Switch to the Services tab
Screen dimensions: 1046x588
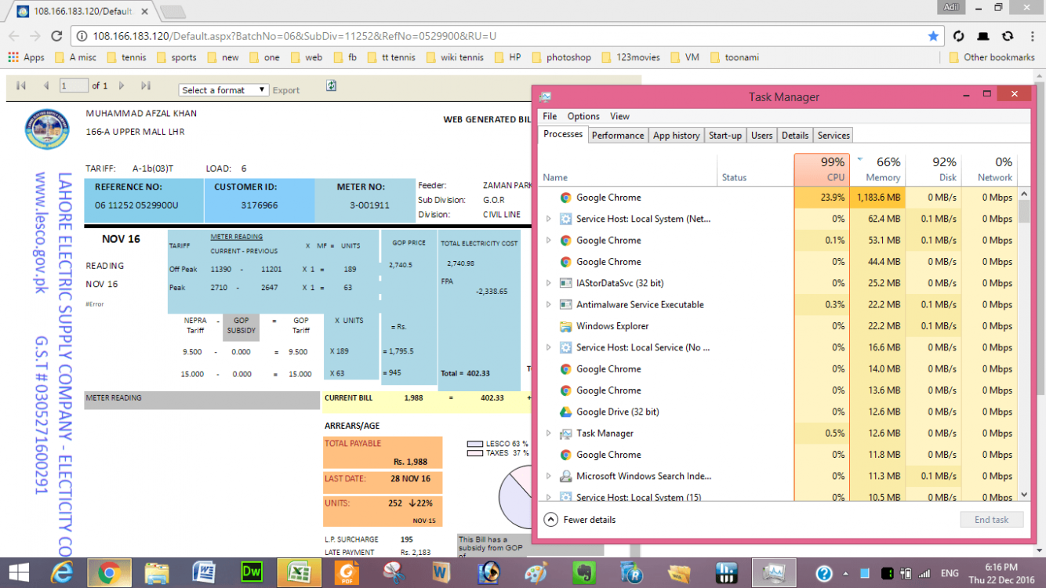[834, 135]
